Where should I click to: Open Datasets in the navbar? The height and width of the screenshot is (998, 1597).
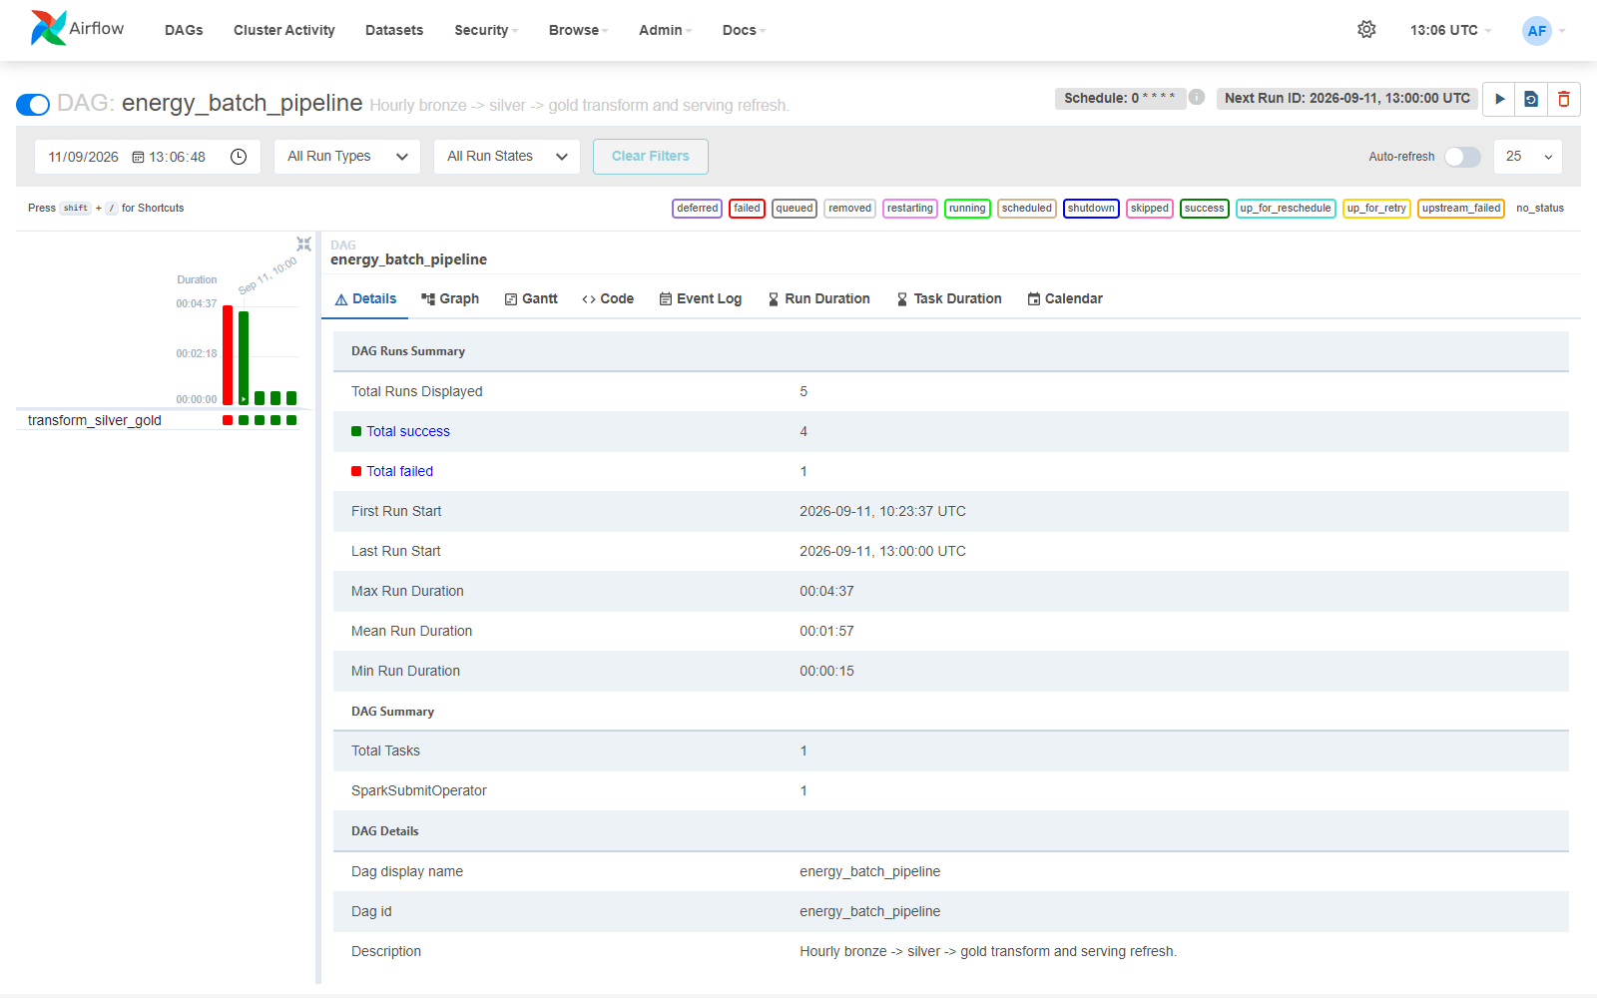(x=394, y=30)
